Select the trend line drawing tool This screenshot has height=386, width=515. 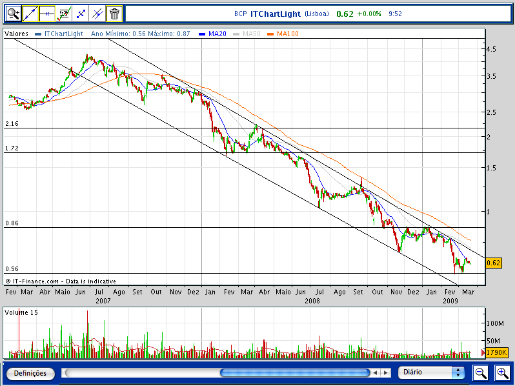pyautogui.click(x=30, y=14)
